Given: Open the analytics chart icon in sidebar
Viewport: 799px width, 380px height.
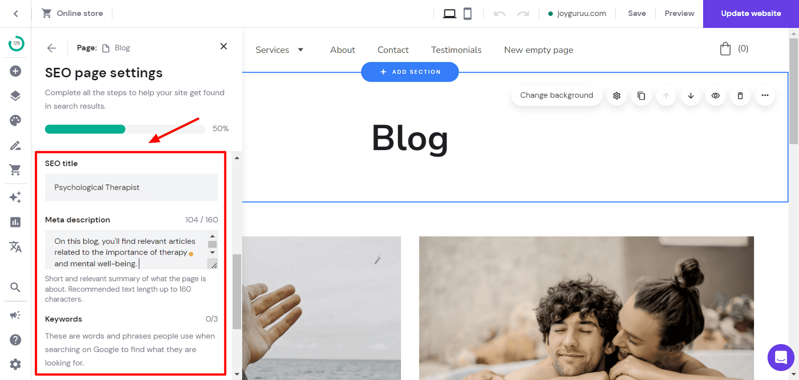Looking at the screenshot, I should pos(15,222).
